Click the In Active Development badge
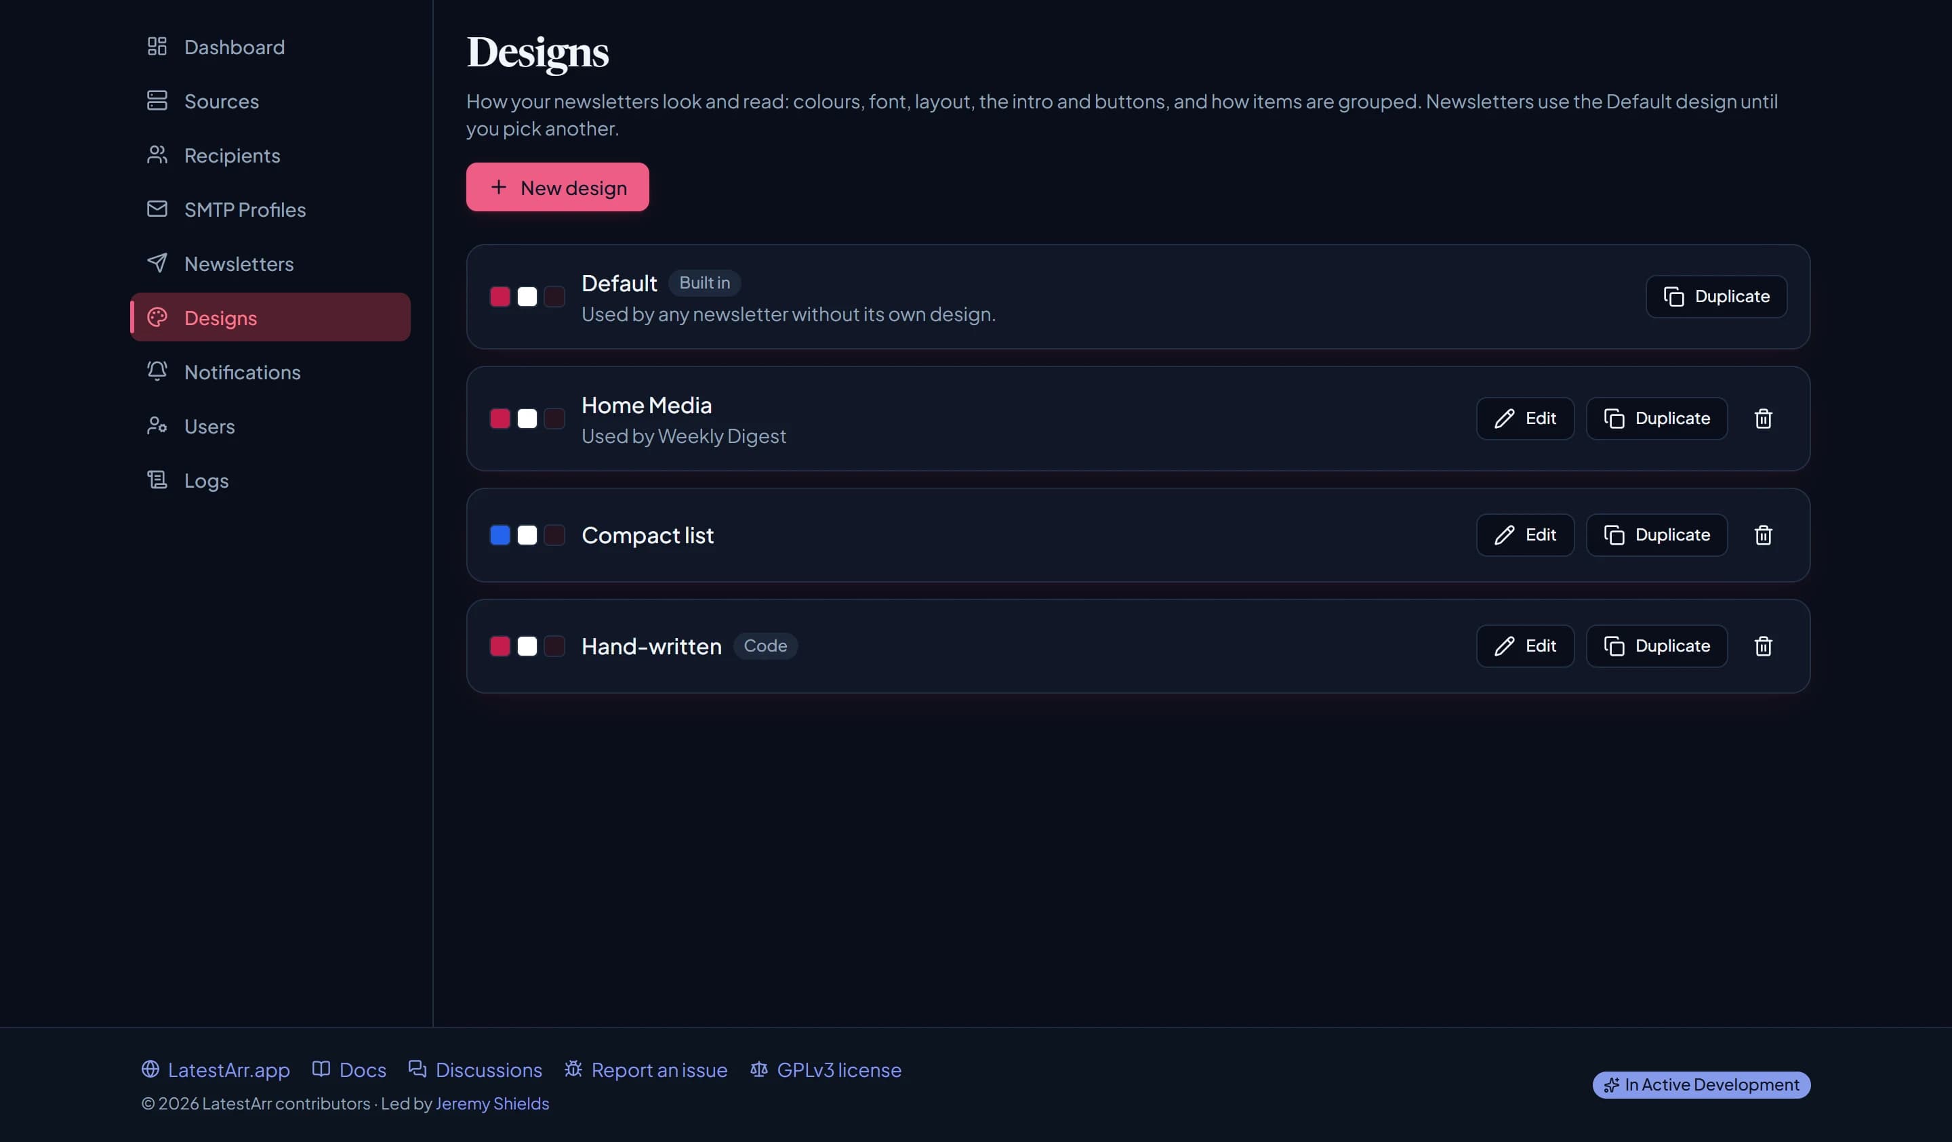This screenshot has width=1952, height=1142. coord(1701,1084)
